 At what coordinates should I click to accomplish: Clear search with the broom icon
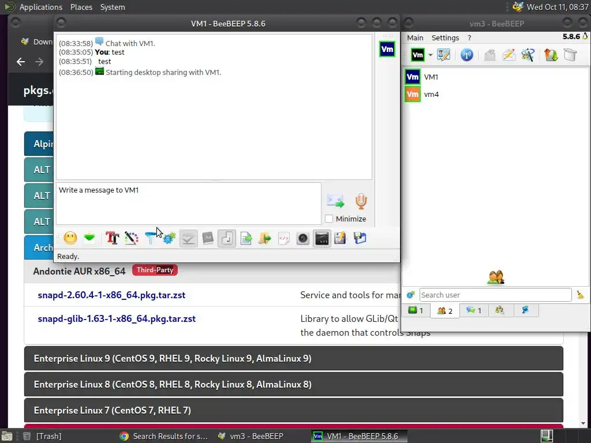point(581,295)
